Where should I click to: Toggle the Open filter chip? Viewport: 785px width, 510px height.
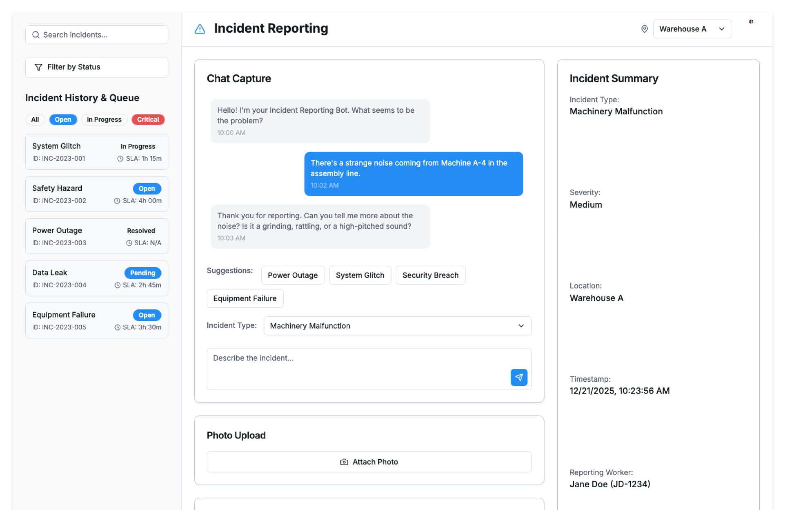[x=63, y=119]
